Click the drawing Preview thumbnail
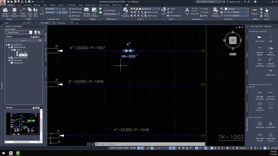Viewport: 278px width, 156px height. (x=23, y=123)
